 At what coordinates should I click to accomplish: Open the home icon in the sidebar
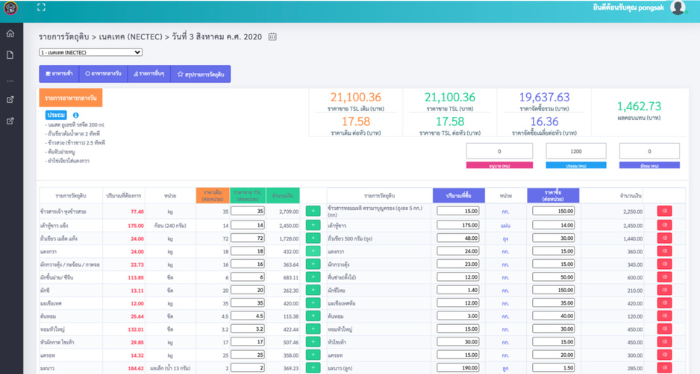coord(10,34)
